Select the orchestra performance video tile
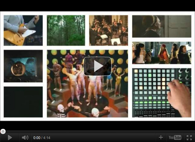The image size is (195, 142). pos(108,30)
